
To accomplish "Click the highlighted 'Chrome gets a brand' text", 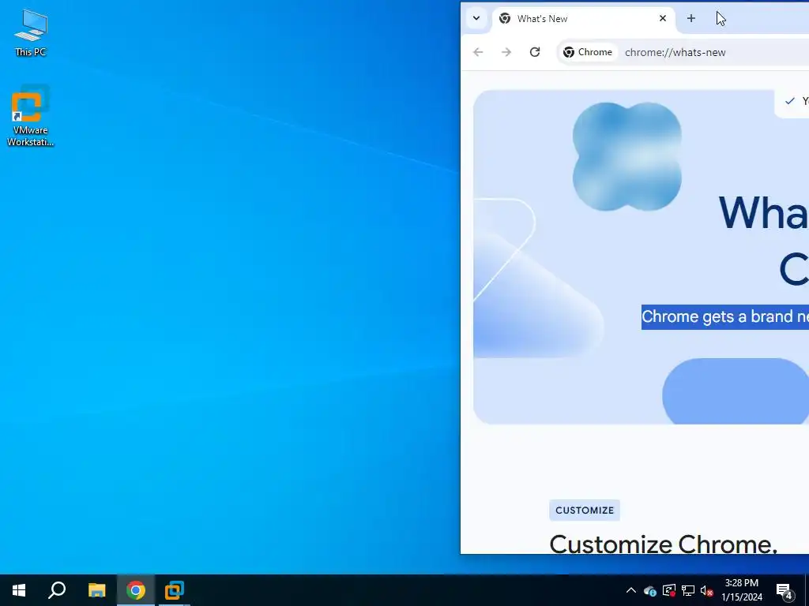I will point(725,316).
